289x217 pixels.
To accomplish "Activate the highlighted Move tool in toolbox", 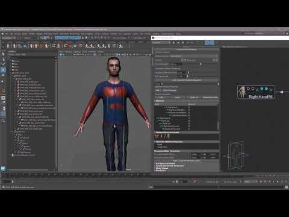I will [3, 70].
